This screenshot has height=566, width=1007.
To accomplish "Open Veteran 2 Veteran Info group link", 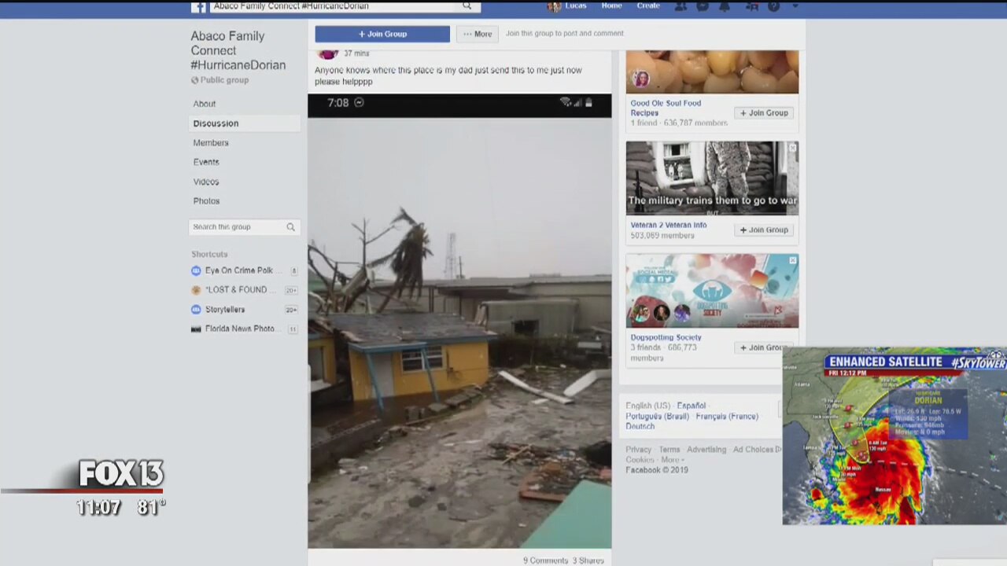I will [669, 225].
